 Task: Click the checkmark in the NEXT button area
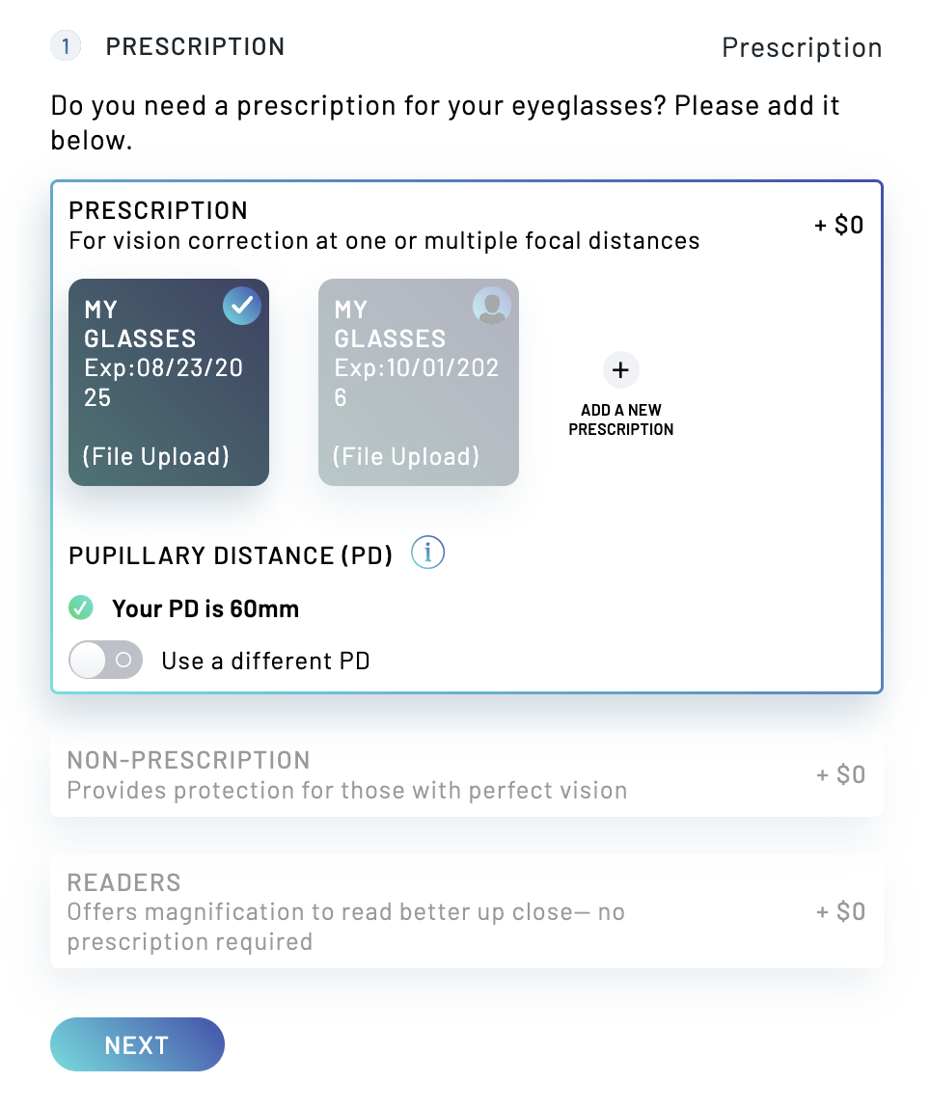137,1044
